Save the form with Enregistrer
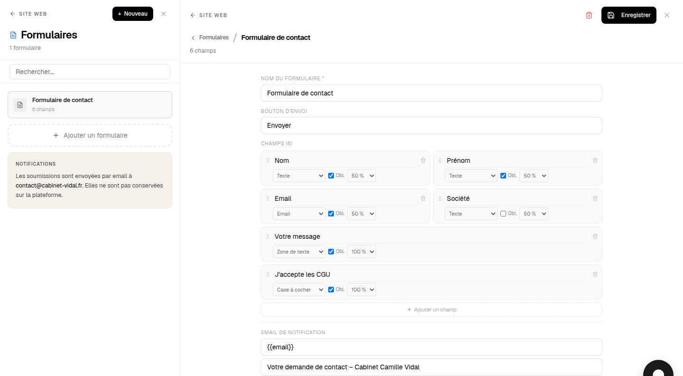This screenshot has width=683, height=376. tap(629, 15)
